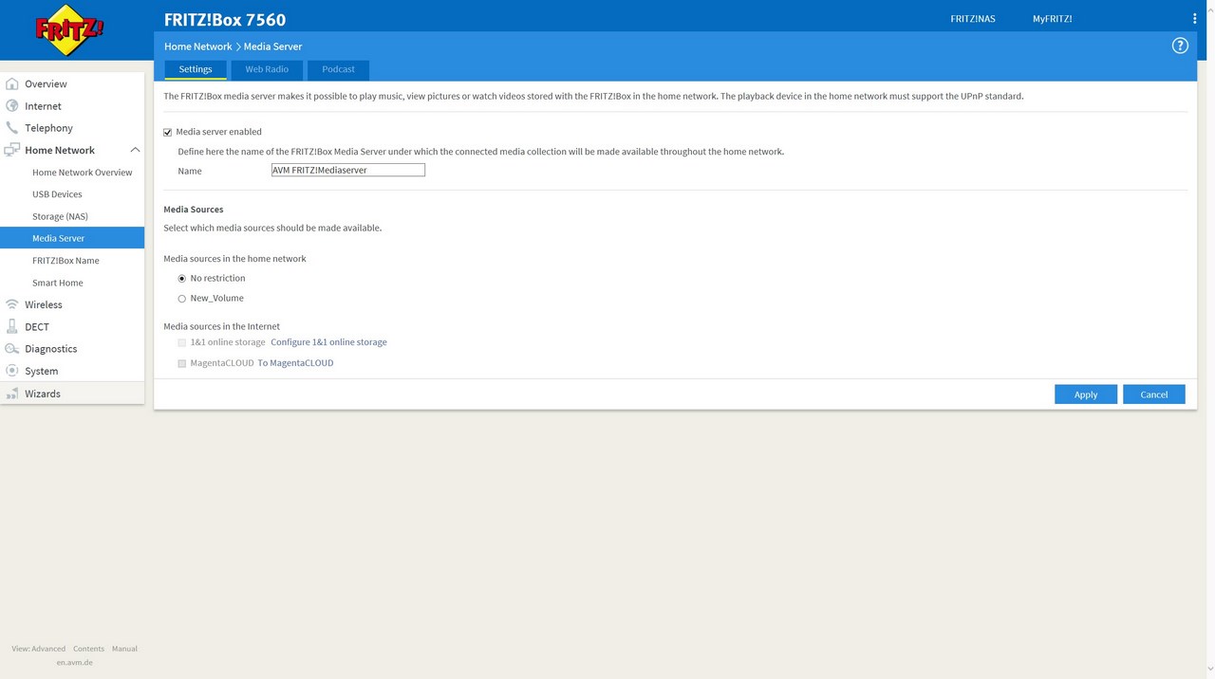The height and width of the screenshot is (679, 1215).
Task: Disable the Media server enabled checkbox
Action: tap(168, 132)
